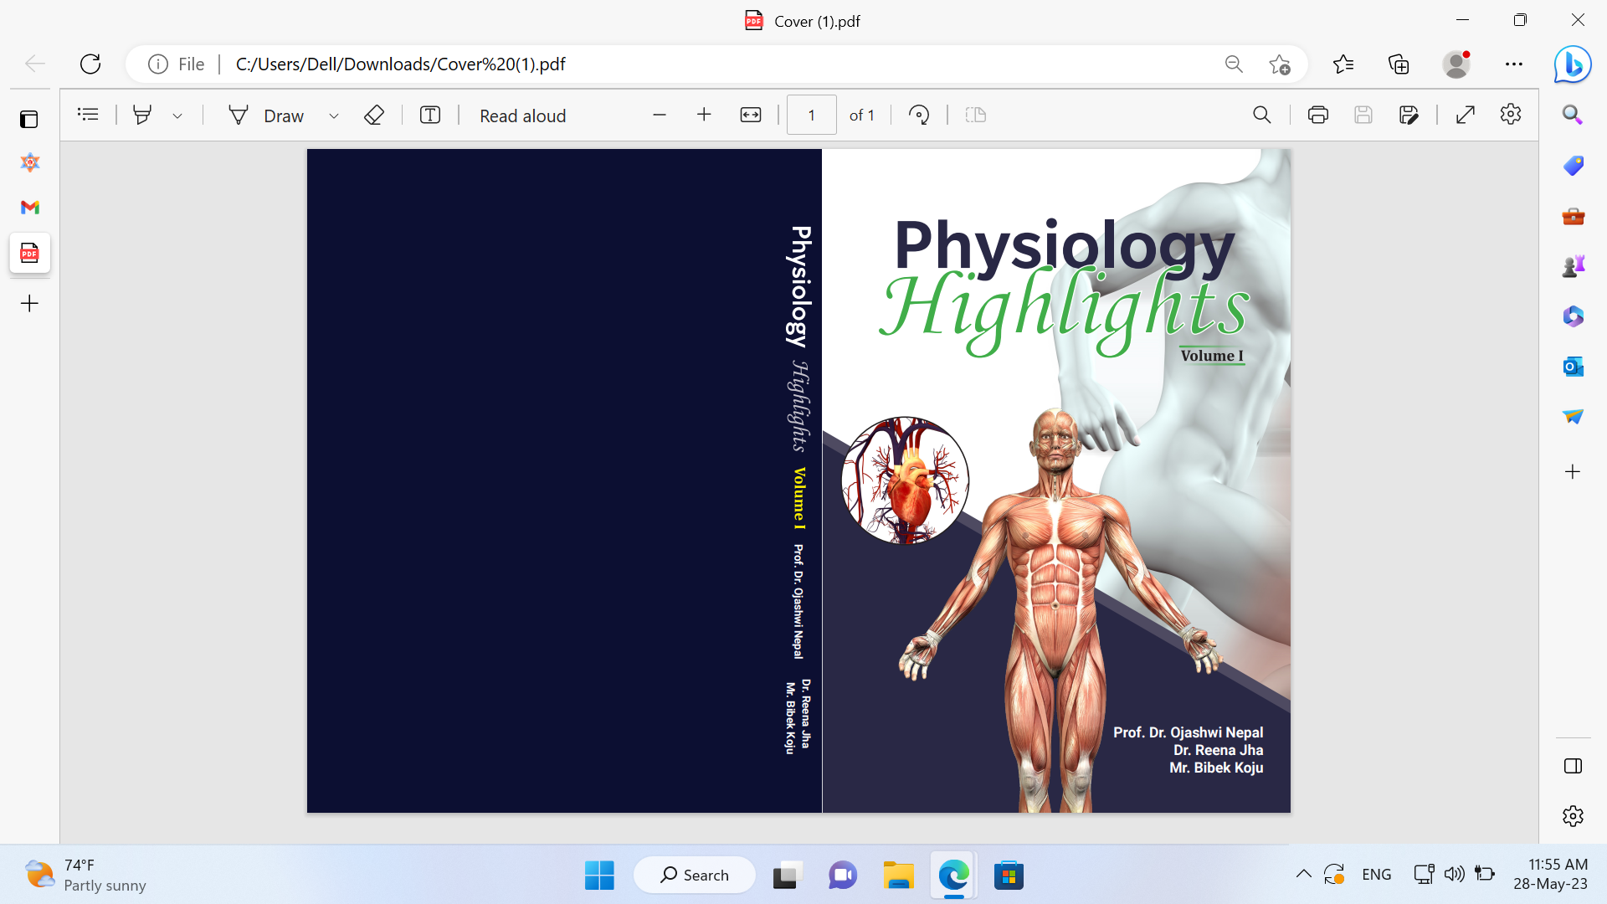This screenshot has height=904, width=1607.
Task: Click Read aloud button
Action: click(522, 116)
